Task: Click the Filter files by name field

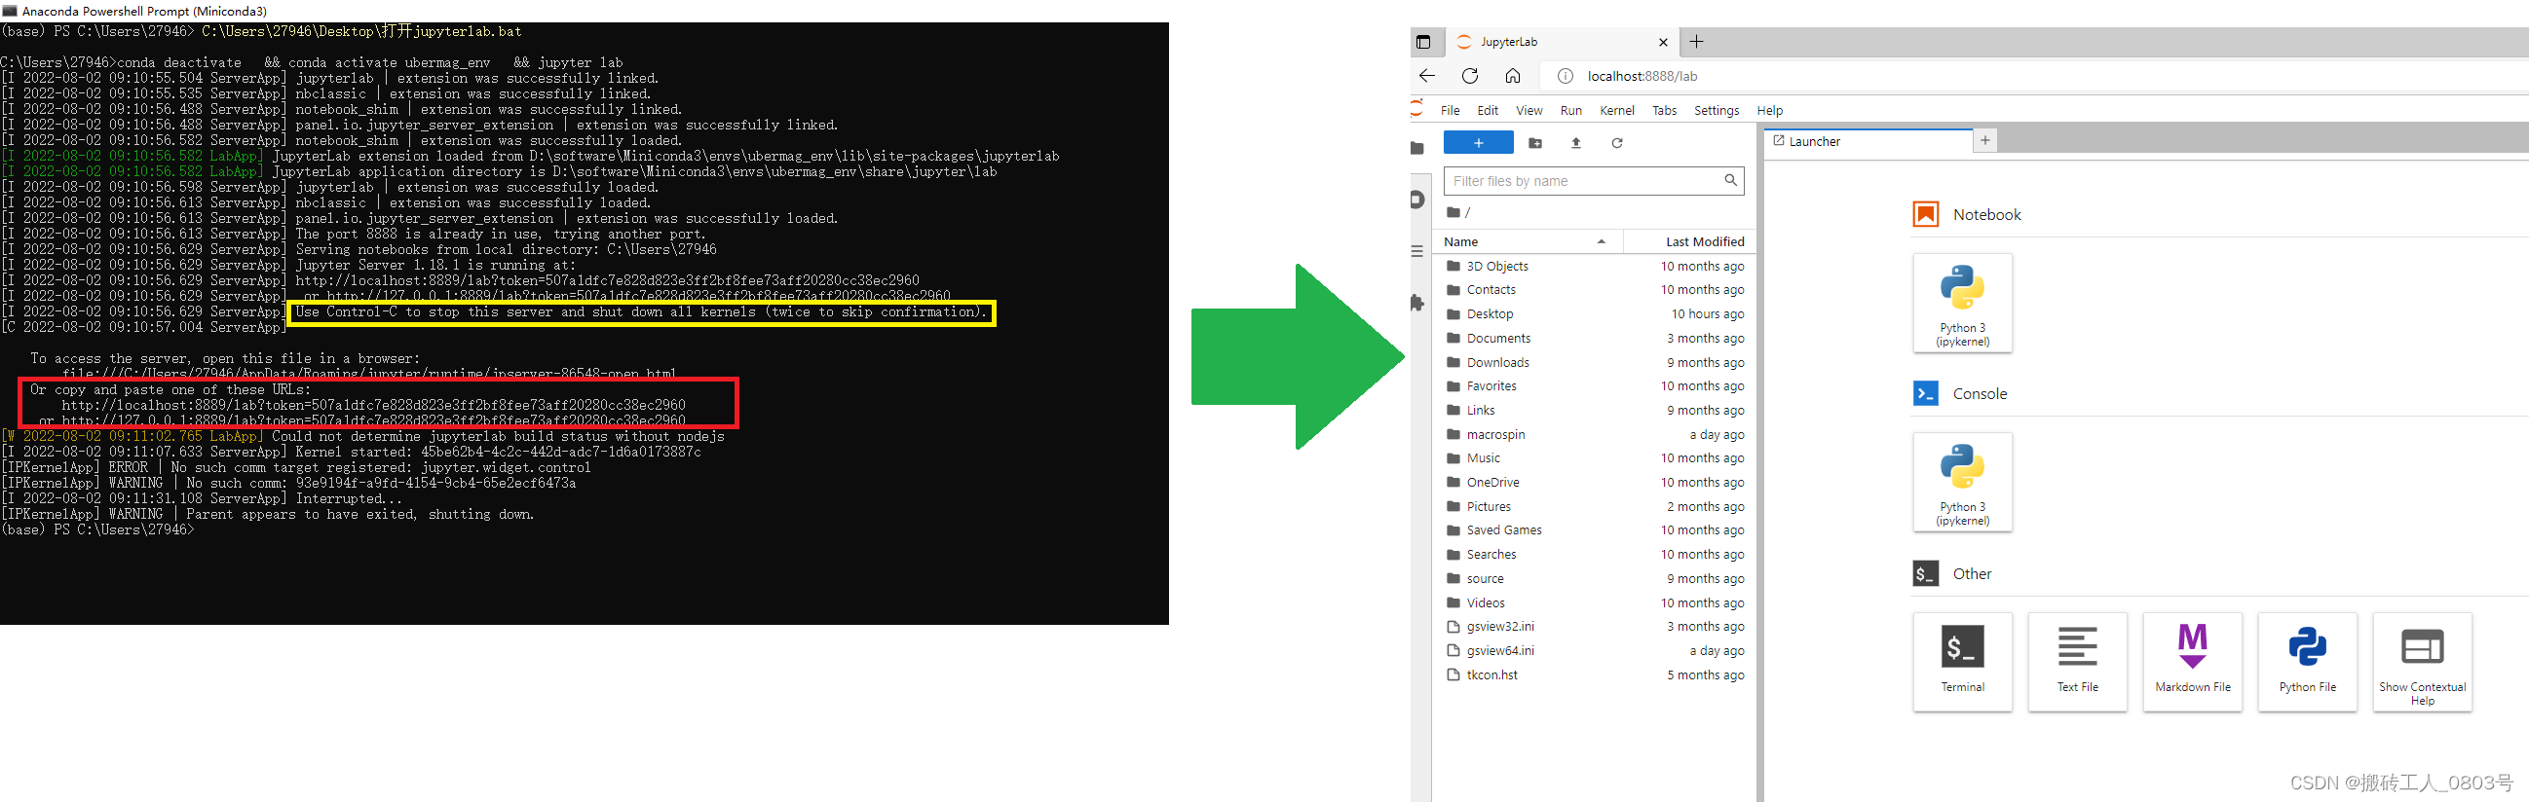Action: 1593,181
